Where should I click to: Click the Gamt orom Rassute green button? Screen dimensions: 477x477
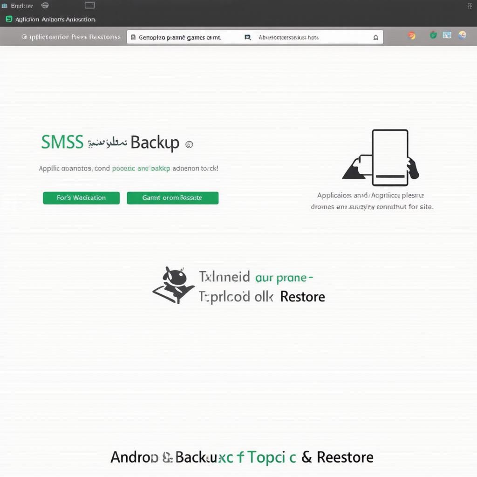pyautogui.click(x=172, y=198)
